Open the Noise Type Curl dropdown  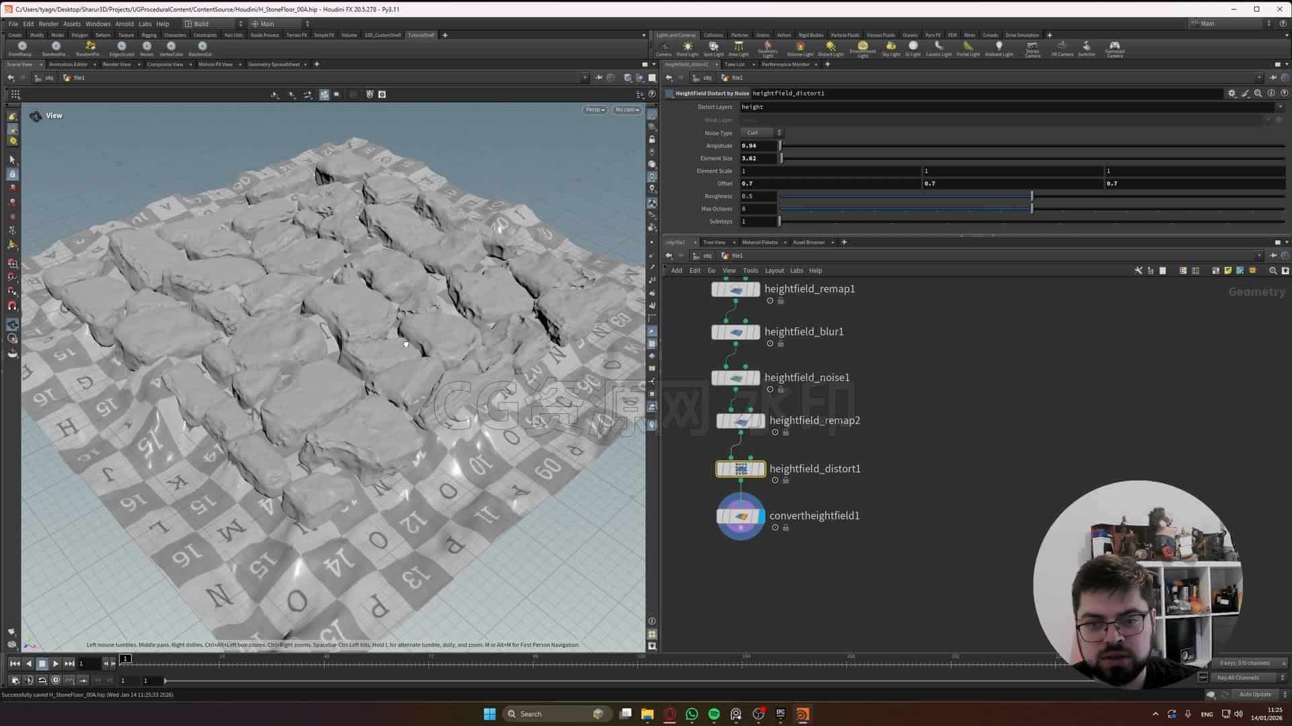762,133
